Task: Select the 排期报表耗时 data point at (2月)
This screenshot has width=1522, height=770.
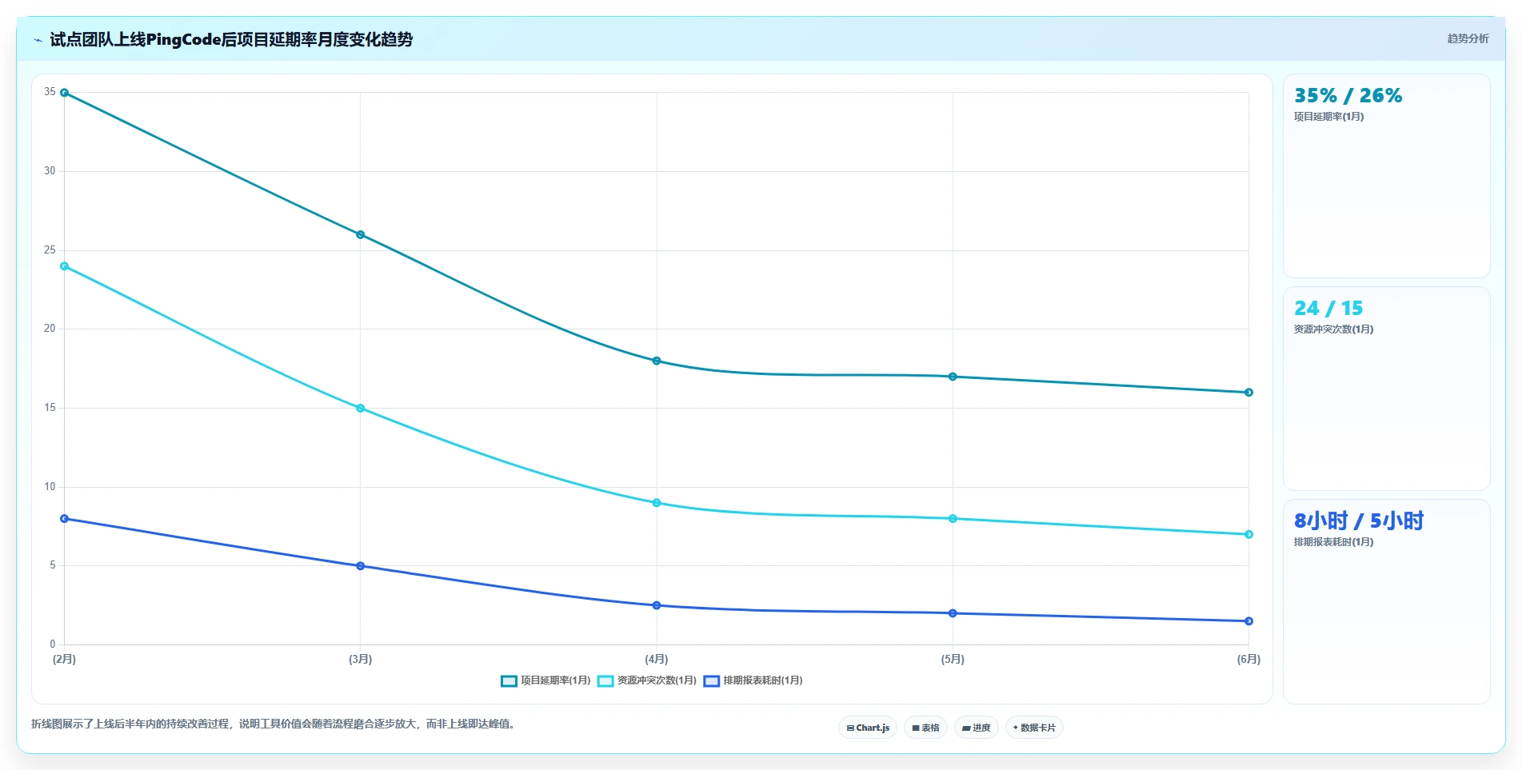Action: [65, 519]
